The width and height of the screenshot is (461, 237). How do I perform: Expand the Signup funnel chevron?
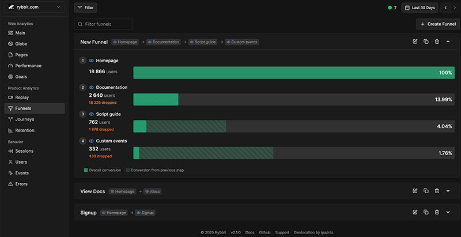point(448,212)
